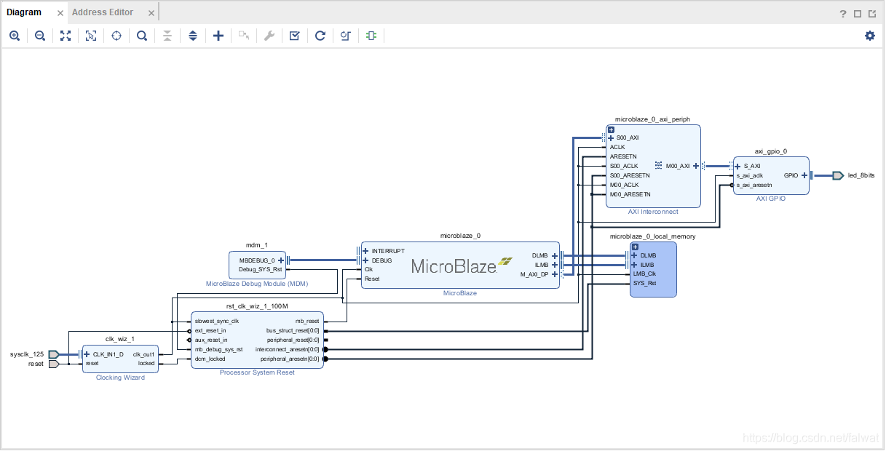The height and width of the screenshot is (451, 886).
Task: Expand DLMB on microblaze_0_local_memory
Action: pyautogui.click(x=634, y=255)
